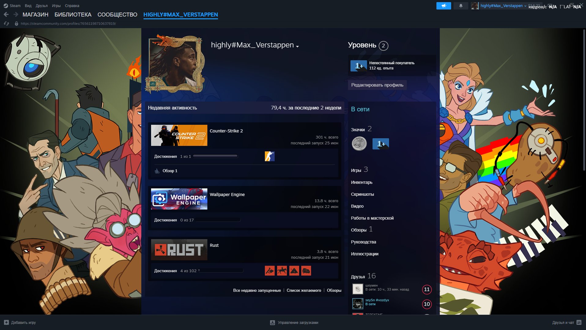This screenshot has width=586, height=330.
Task: Click the Counter-Strike 2 achievement icon
Action: [x=269, y=156]
